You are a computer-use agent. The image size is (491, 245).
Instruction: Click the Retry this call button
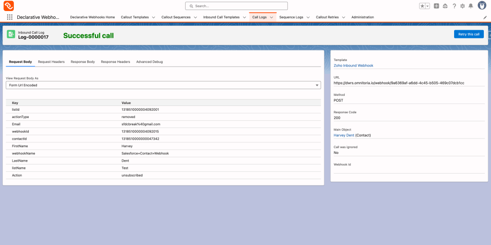469,34
